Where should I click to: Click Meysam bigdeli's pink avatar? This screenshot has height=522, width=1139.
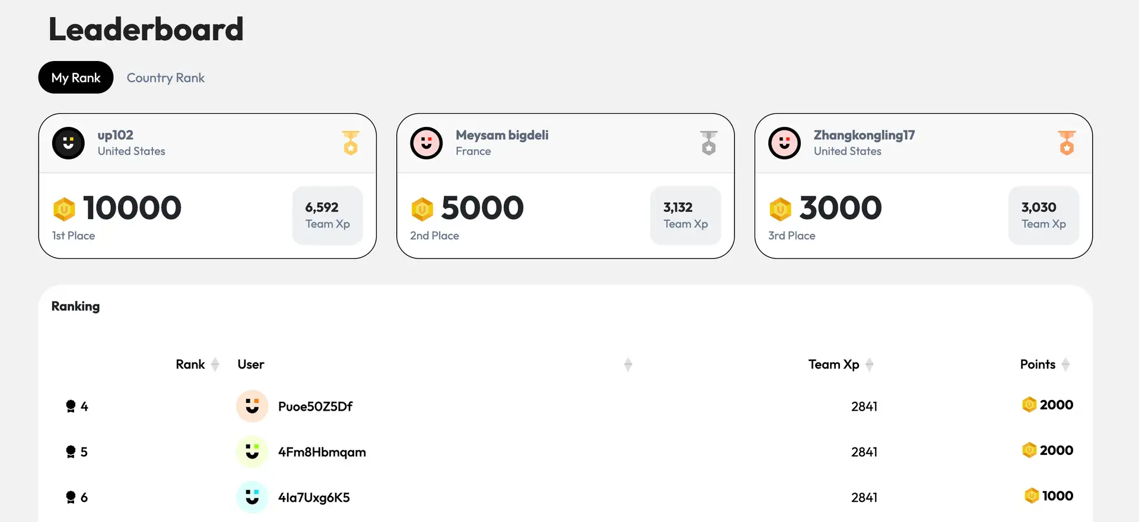tap(427, 143)
